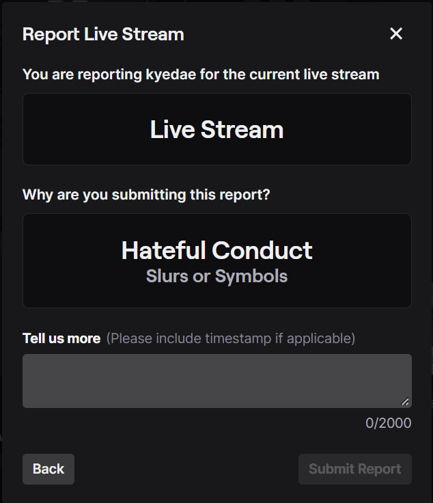Image resolution: width=433 pixels, height=503 pixels.
Task: Click the Report Live Stream dialog title
Action: tap(103, 34)
